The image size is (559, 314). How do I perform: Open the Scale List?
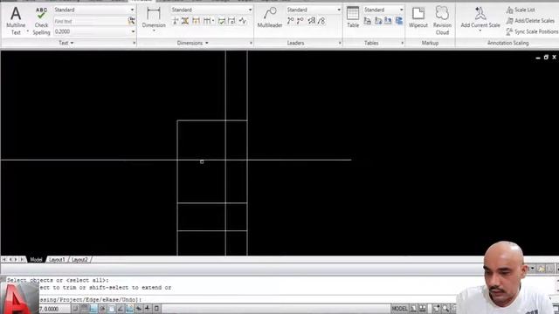[521, 10]
